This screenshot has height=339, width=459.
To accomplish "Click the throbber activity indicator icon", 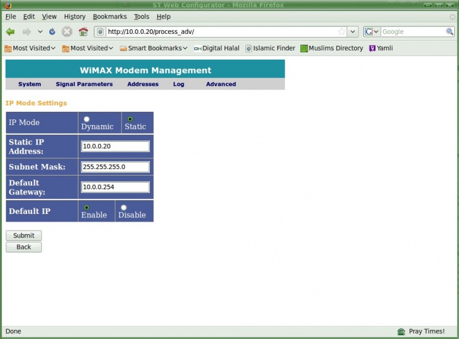I will coord(452,17).
